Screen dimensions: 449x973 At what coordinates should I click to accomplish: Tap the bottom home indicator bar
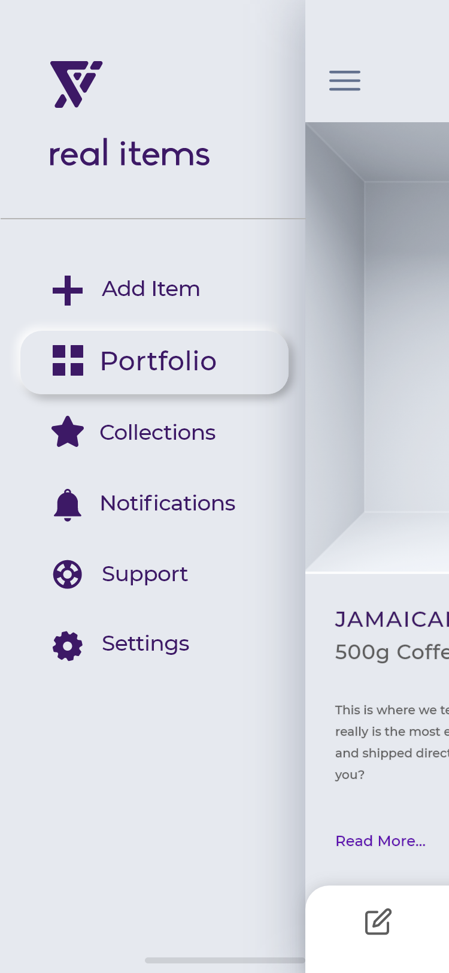click(225, 960)
